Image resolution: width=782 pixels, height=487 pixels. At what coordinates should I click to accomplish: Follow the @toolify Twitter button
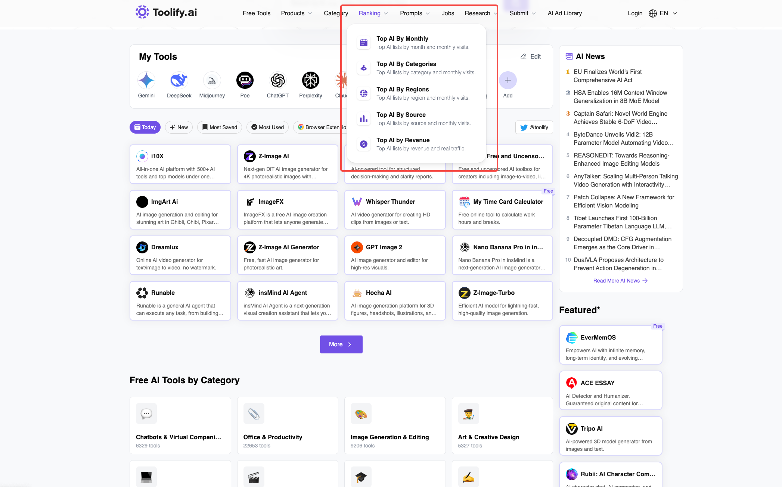[x=534, y=127]
